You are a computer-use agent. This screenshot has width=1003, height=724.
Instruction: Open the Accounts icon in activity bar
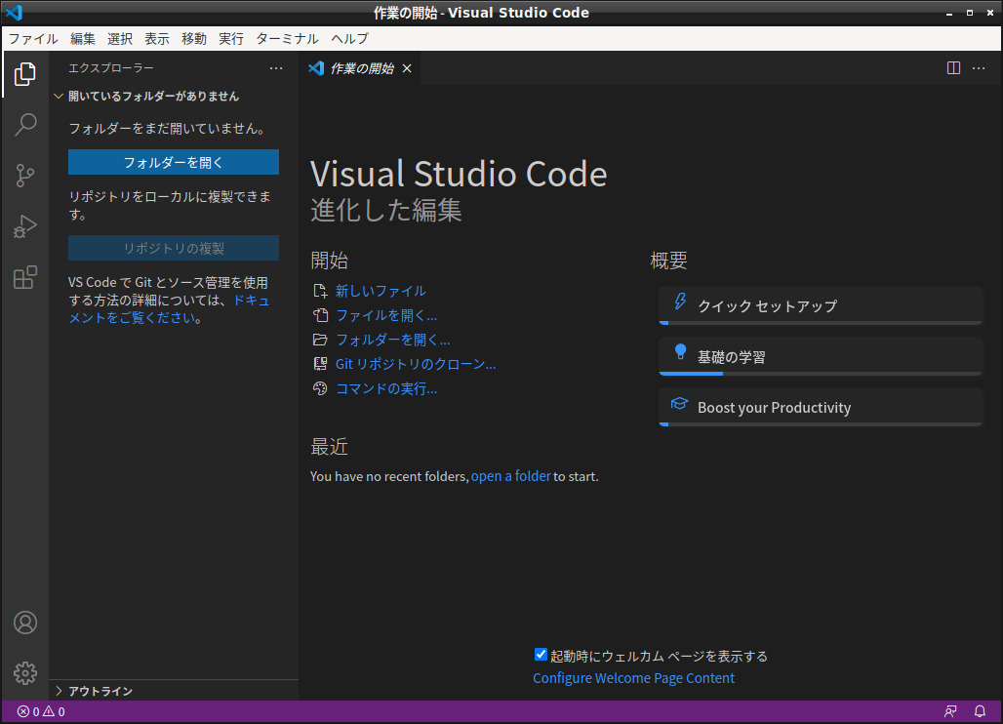25,623
